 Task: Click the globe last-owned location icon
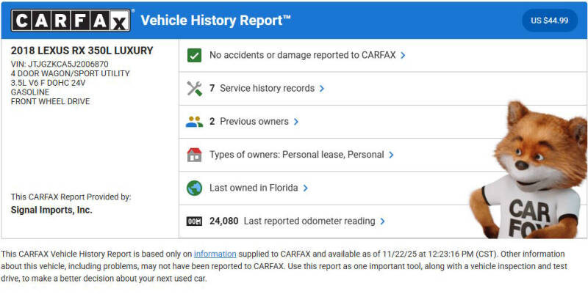coord(194,188)
